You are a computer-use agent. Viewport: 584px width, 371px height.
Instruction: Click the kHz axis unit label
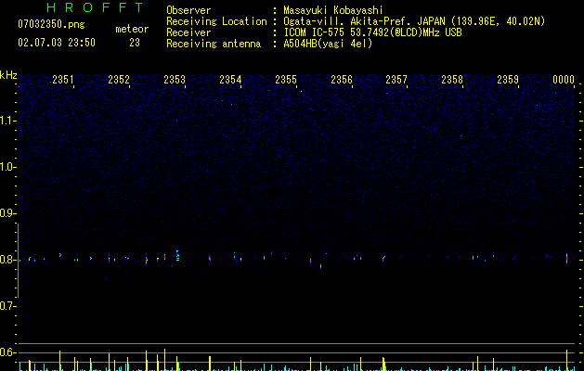(8, 75)
